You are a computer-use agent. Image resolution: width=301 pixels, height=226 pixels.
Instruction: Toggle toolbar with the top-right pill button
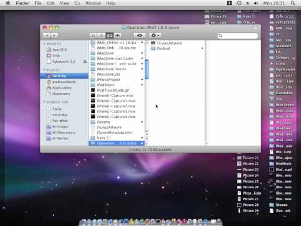(255, 28)
